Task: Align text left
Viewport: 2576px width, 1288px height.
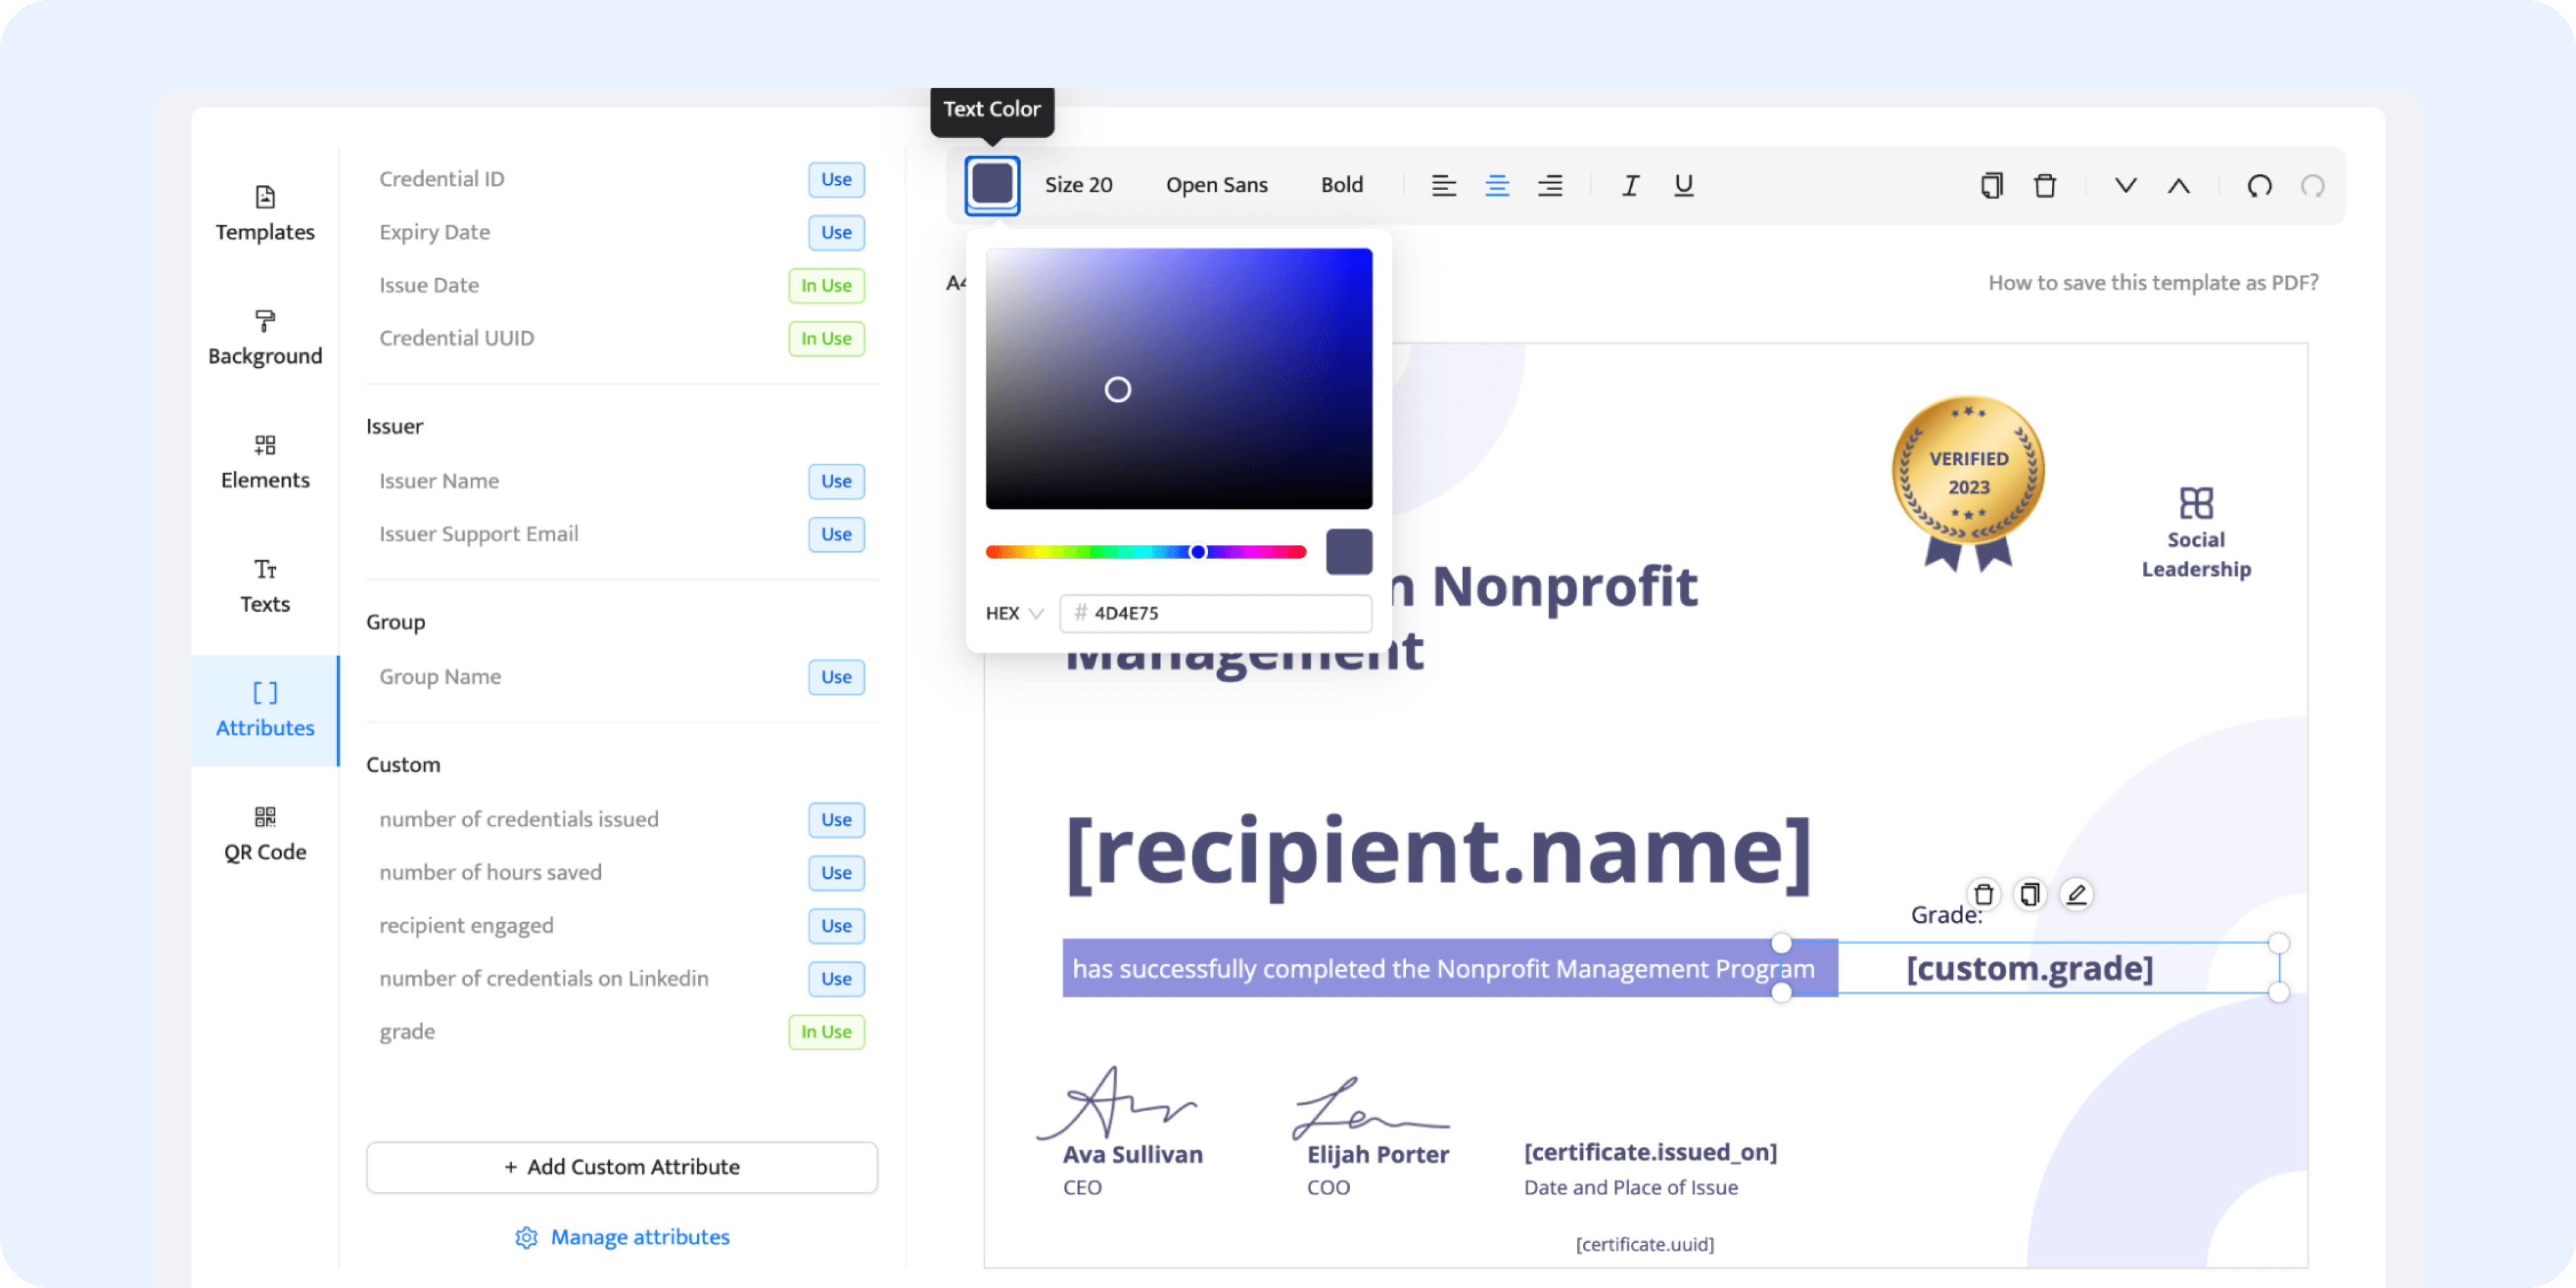Action: [1443, 185]
